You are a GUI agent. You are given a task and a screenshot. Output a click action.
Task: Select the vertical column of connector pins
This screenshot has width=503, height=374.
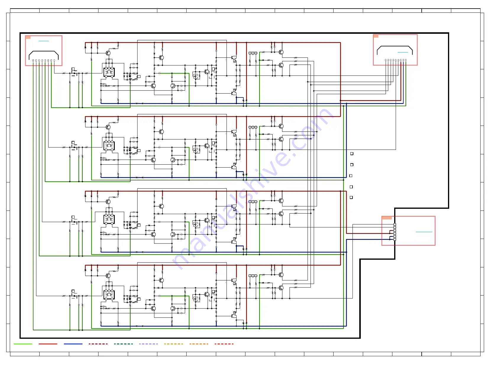tap(395, 232)
